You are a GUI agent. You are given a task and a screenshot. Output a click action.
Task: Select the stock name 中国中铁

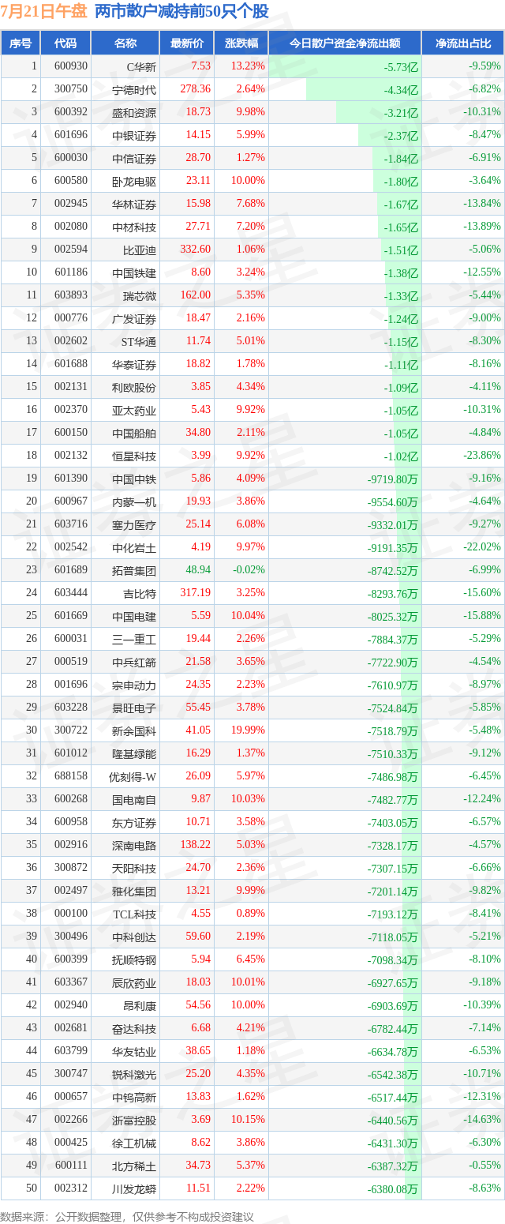coord(134,479)
